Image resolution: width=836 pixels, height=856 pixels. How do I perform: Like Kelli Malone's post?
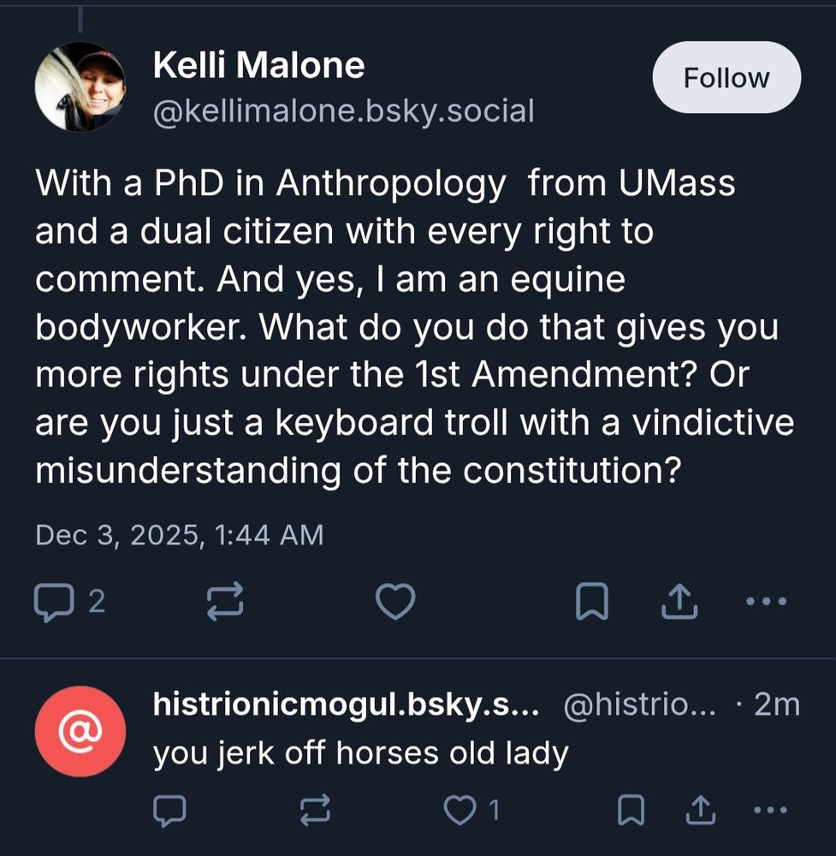pyautogui.click(x=395, y=603)
